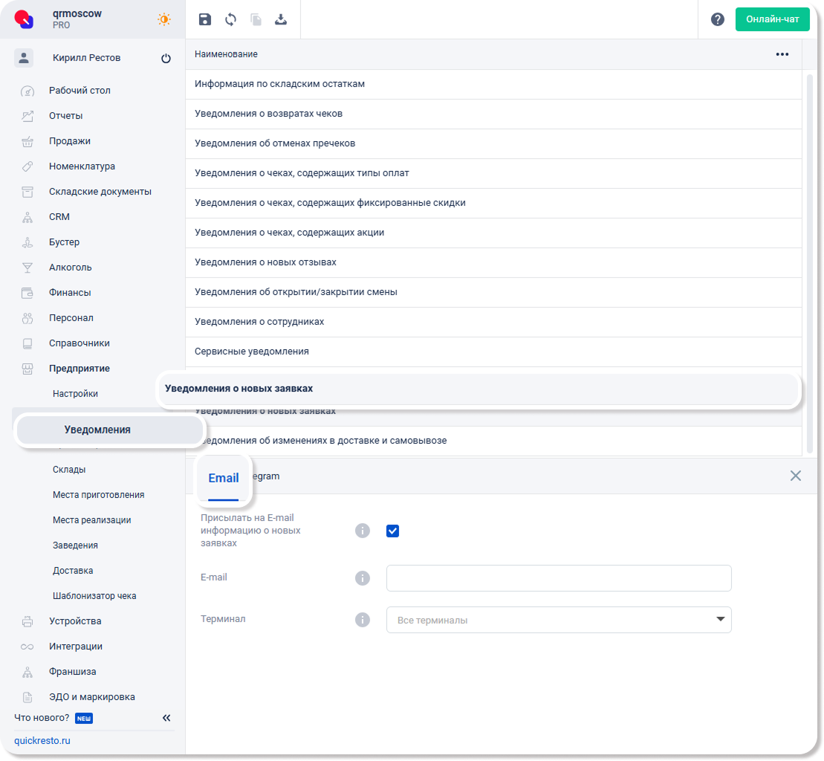Click the refresh arrows icon in toolbar

[x=230, y=20]
